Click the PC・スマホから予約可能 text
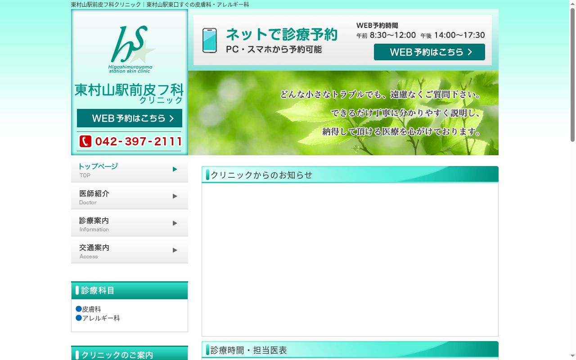 tap(274, 49)
